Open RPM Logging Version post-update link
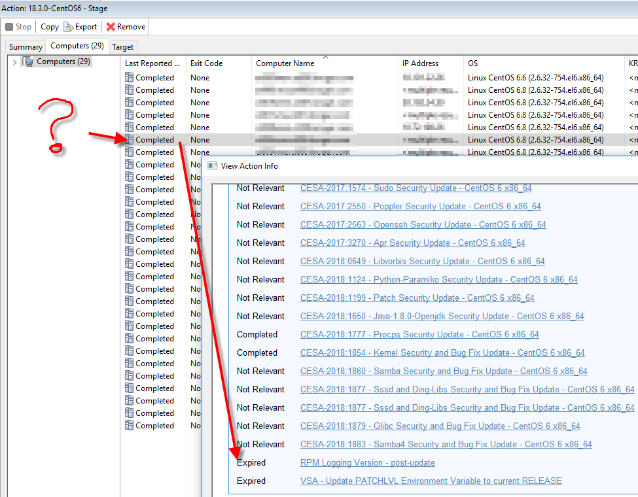This screenshot has height=497, width=638. 367,462
